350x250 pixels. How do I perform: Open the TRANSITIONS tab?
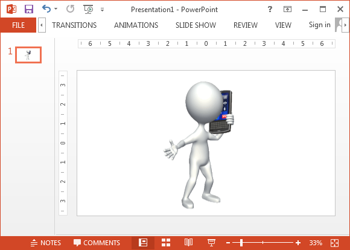[74, 25]
